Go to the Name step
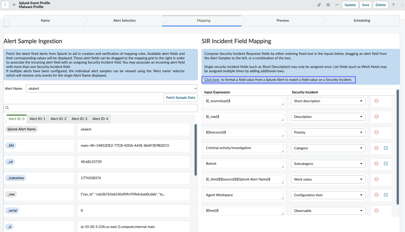Viewport: 405px width, 232px height. pyautogui.click(x=45, y=21)
